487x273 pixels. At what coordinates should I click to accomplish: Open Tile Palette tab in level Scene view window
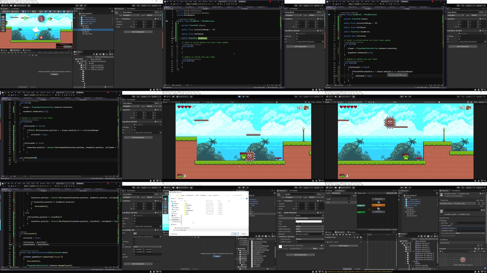(131, 9)
